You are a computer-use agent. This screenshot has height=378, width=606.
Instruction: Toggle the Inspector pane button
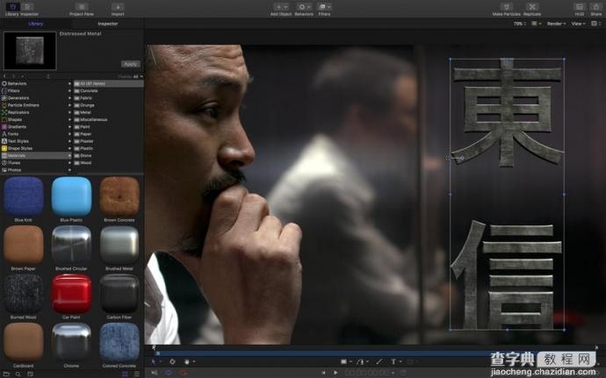(28, 7)
